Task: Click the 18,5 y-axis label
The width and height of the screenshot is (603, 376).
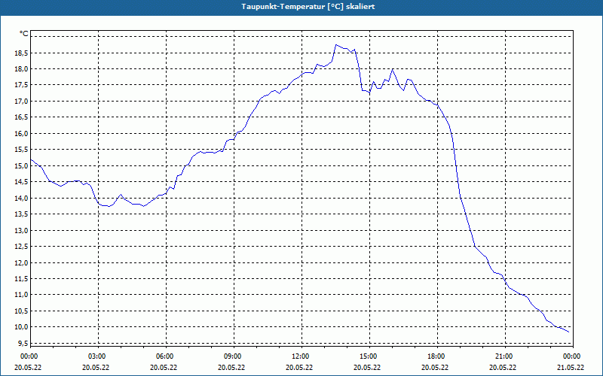Action: click(x=22, y=53)
